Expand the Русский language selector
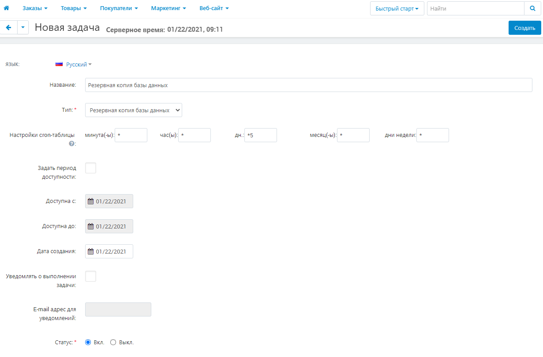This screenshot has height=357, width=543. pos(79,65)
